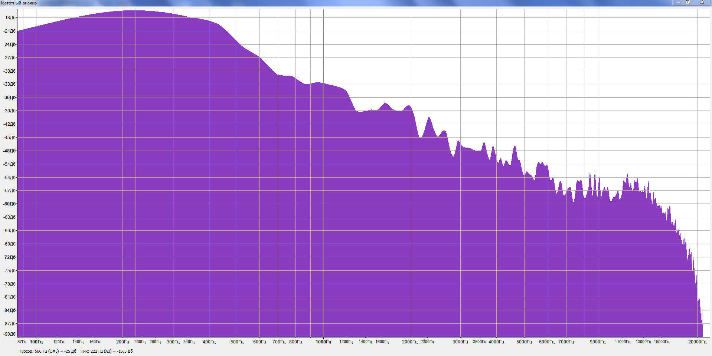Viewport: 712px width, 356px height.
Task: Click the "3500Гц" frequency axis label
Action: click(480, 342)
